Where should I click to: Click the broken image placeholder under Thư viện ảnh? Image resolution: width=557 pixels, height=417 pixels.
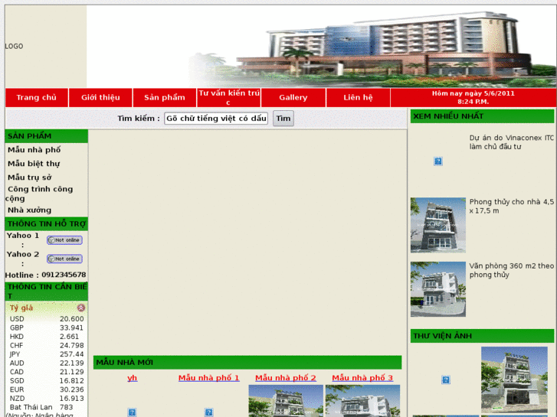pos(446,380)
